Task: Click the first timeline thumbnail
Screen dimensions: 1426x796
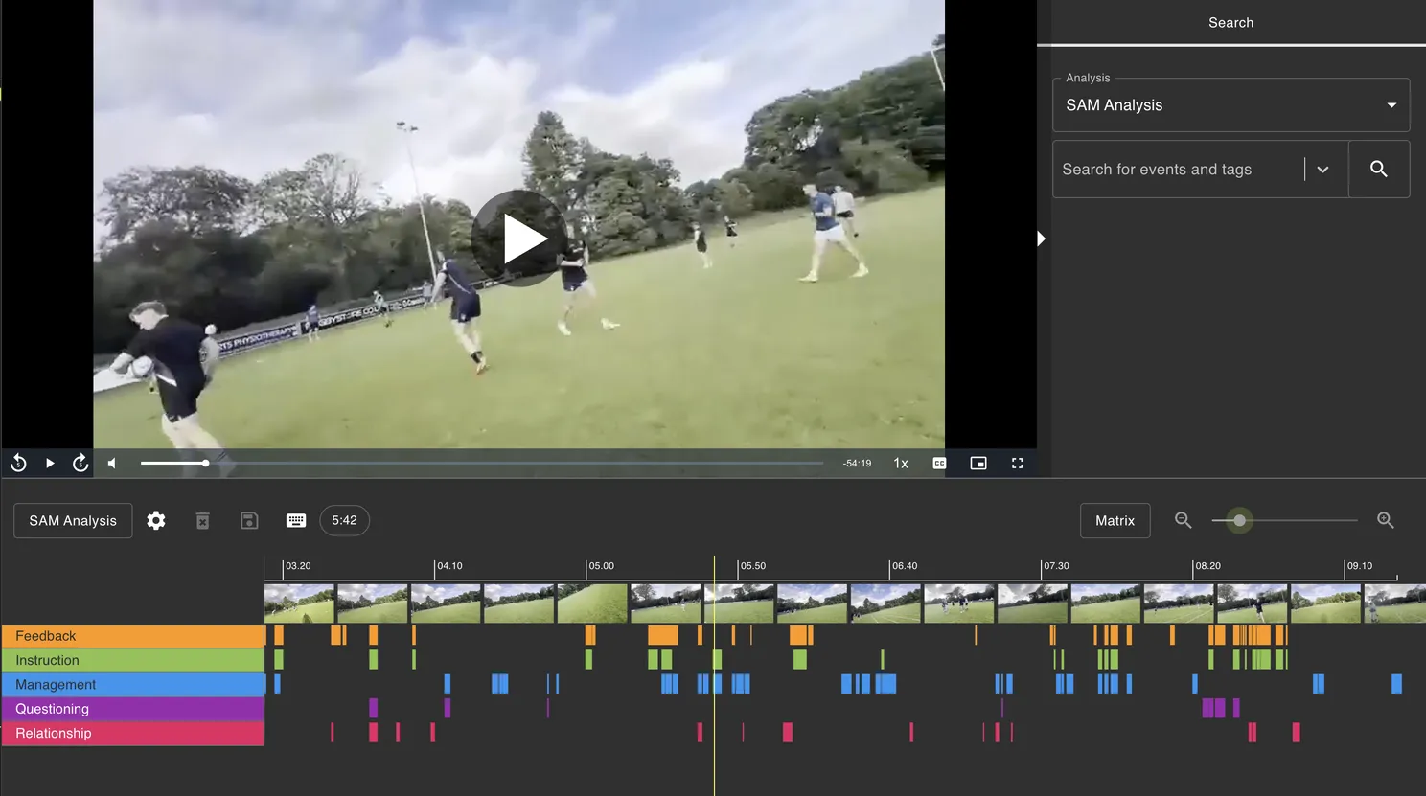Action: pos(299,603)
